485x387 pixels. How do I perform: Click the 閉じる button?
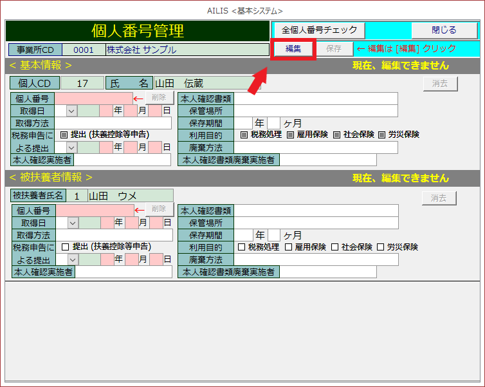coord(444,30)
